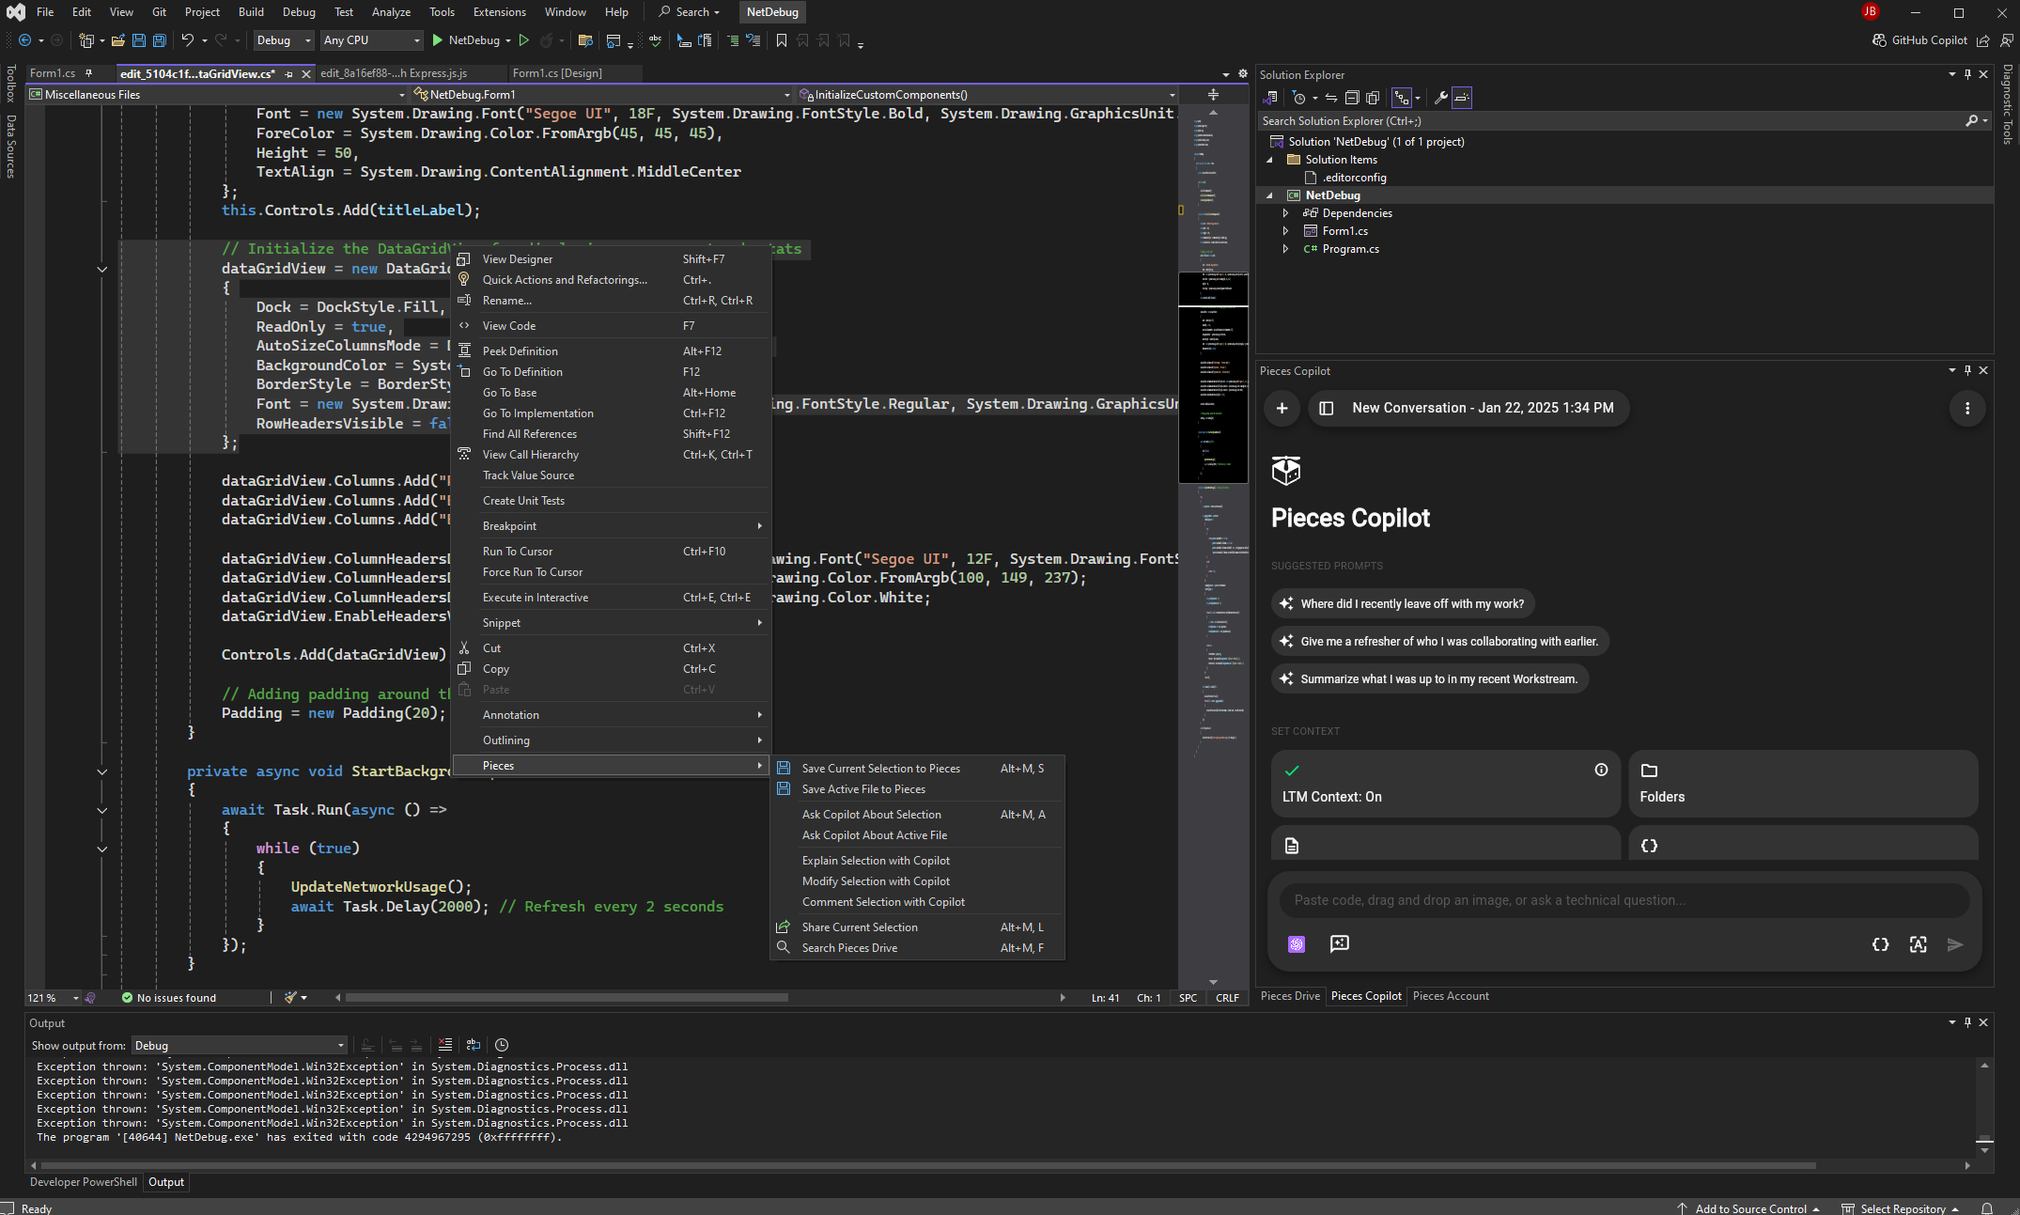Viewport: 2020px width, 1215px height.
Task: Toggle word wrap in Output toolbar
Action: [474, 1045]
